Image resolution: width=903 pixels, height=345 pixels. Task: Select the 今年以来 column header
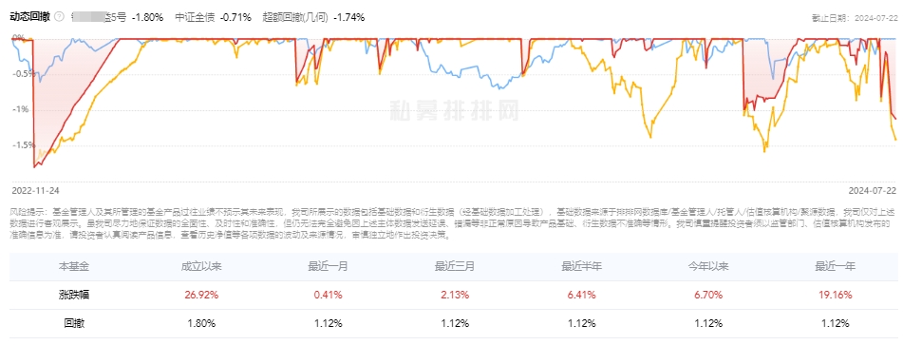click(x=708, y=266)
